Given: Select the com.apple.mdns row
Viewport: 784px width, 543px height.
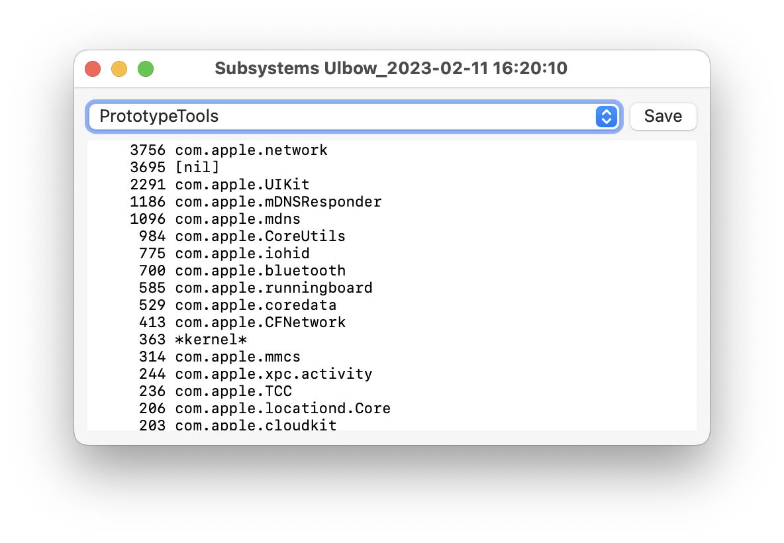Looking at the screenshot, I should [x=237, y=219].
